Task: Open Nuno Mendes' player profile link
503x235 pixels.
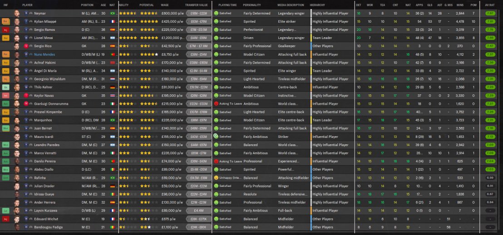Action: click(x=45, y=54)
